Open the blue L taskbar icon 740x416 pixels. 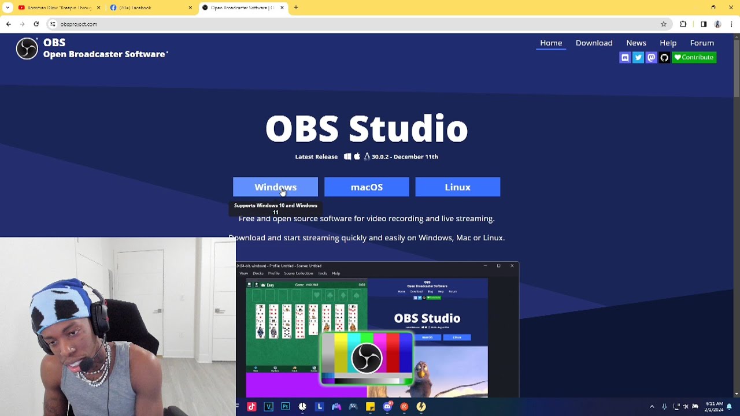[319, 407]
